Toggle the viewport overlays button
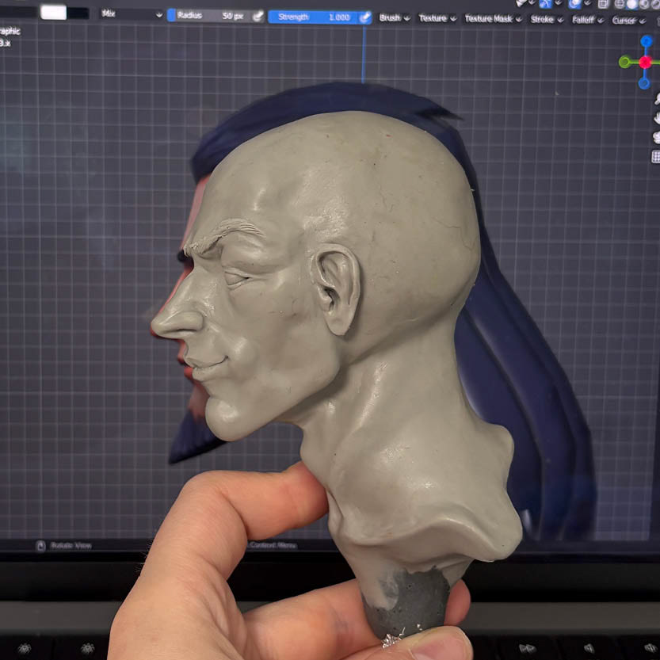 (574, 4)
